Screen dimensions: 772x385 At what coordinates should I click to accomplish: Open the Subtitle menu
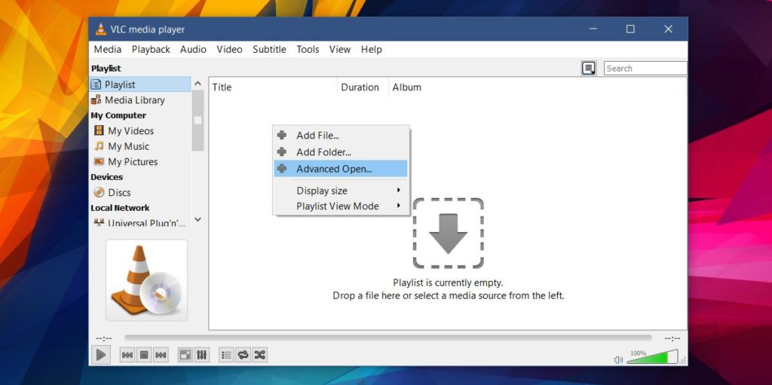pyautogui.click(x=269, y=49)
